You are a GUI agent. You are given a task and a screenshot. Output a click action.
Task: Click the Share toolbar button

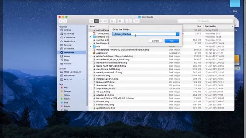pos(129,21)
